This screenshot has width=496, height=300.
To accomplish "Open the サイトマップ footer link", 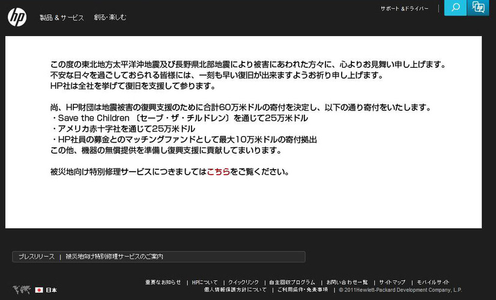I will tap(392, 282).
